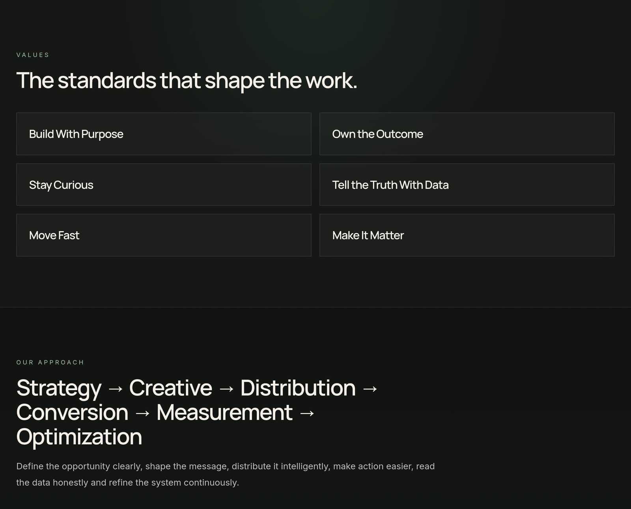Click the OUR APPROACH section label
The image size is (631, 509).
pos(50,362)
